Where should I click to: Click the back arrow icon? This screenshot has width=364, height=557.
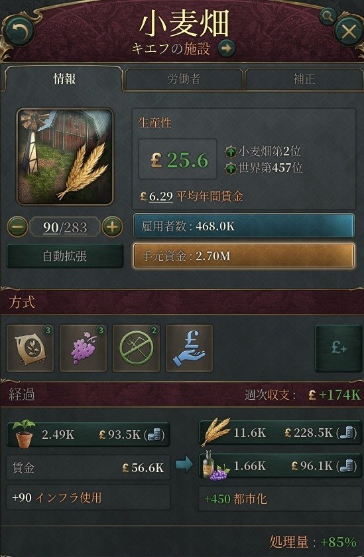19,31
